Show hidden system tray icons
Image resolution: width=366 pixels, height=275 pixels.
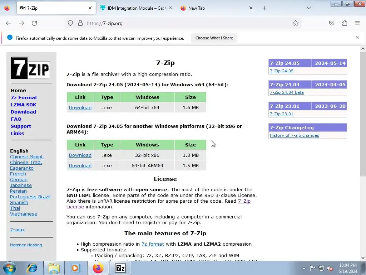[304, 268]
